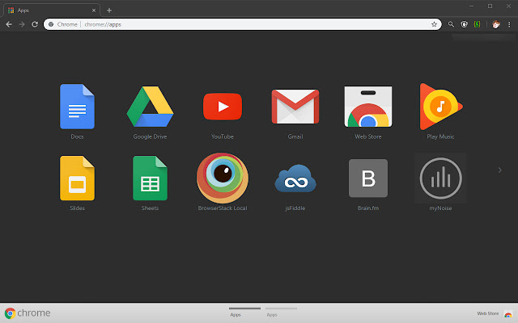Open Gmail from the apps grid
This screenshot has width=518, height=323.
click(295, 107)
